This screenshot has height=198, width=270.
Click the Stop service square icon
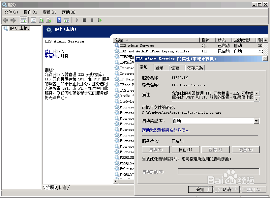pyautogui.click(x=84, y=20)
